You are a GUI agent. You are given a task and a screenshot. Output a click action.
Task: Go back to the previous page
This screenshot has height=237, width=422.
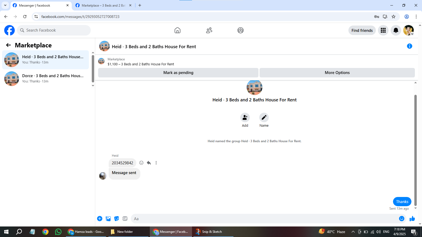tap(6, 17)
